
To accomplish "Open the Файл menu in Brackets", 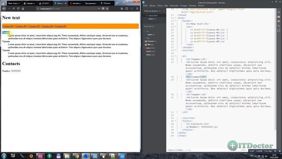I will click(x=145, y=6).
